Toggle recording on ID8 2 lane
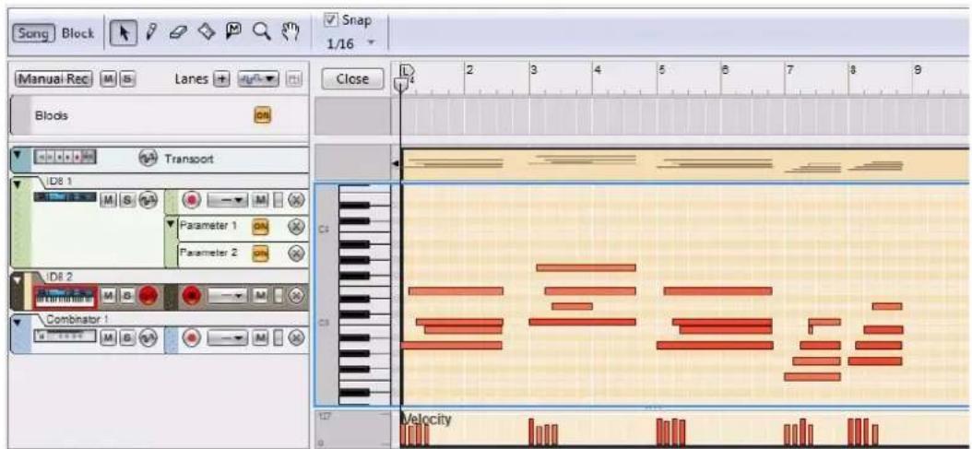 (x=192, y=296)
